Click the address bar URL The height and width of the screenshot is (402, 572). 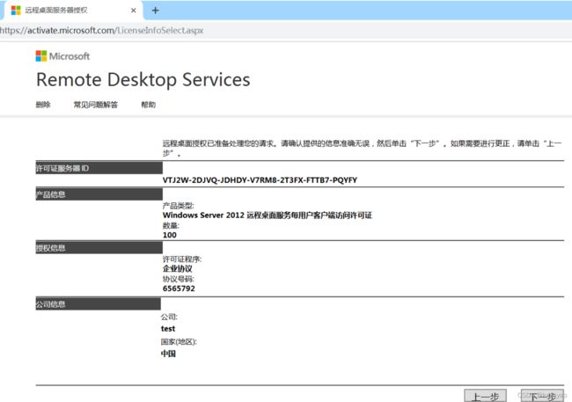[102, 30]
